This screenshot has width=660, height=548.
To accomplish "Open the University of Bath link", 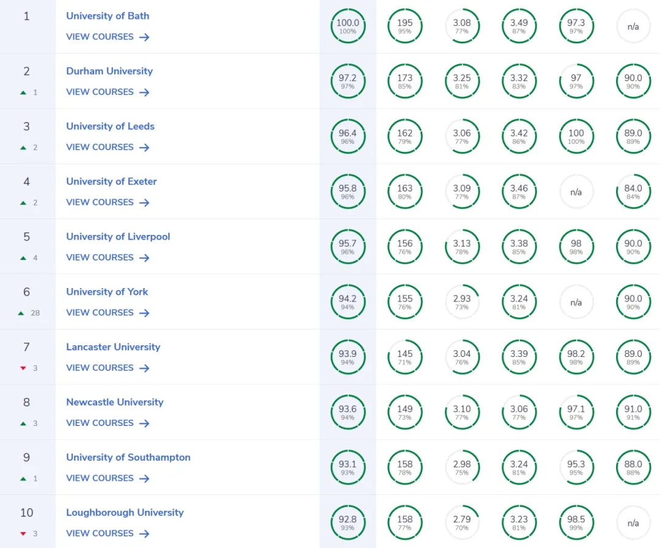I will 108,16.
